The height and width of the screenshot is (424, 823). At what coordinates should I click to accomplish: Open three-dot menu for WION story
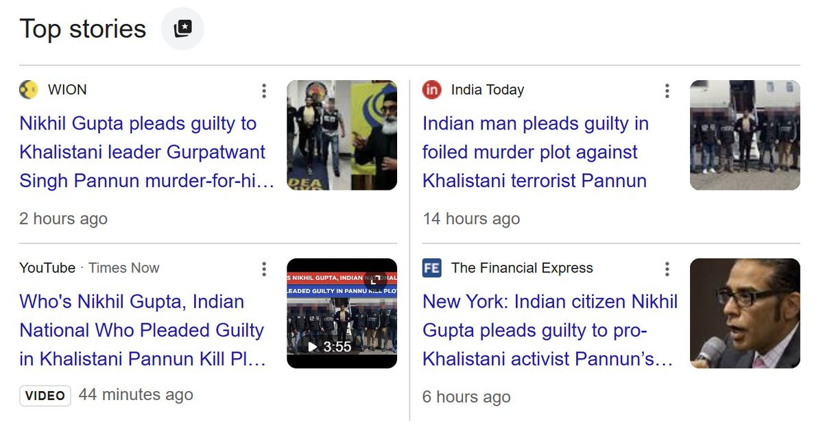[x=264, y=90]
